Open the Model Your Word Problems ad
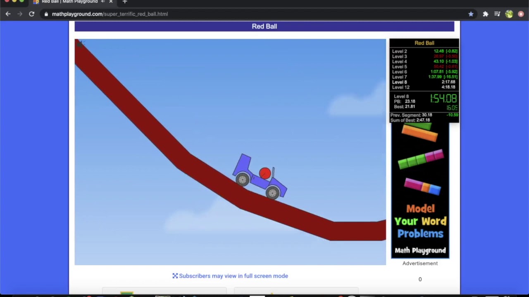Screen dimensions: 529x297 point(420,191)
